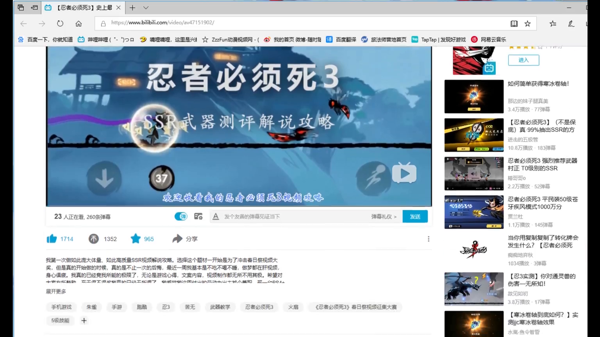
Task: Select the 武器教学 tag
Action: [x=220, y=307]
